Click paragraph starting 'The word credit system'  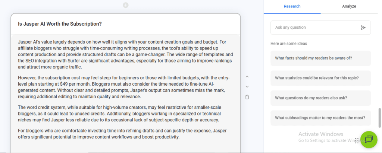[120, 114]
